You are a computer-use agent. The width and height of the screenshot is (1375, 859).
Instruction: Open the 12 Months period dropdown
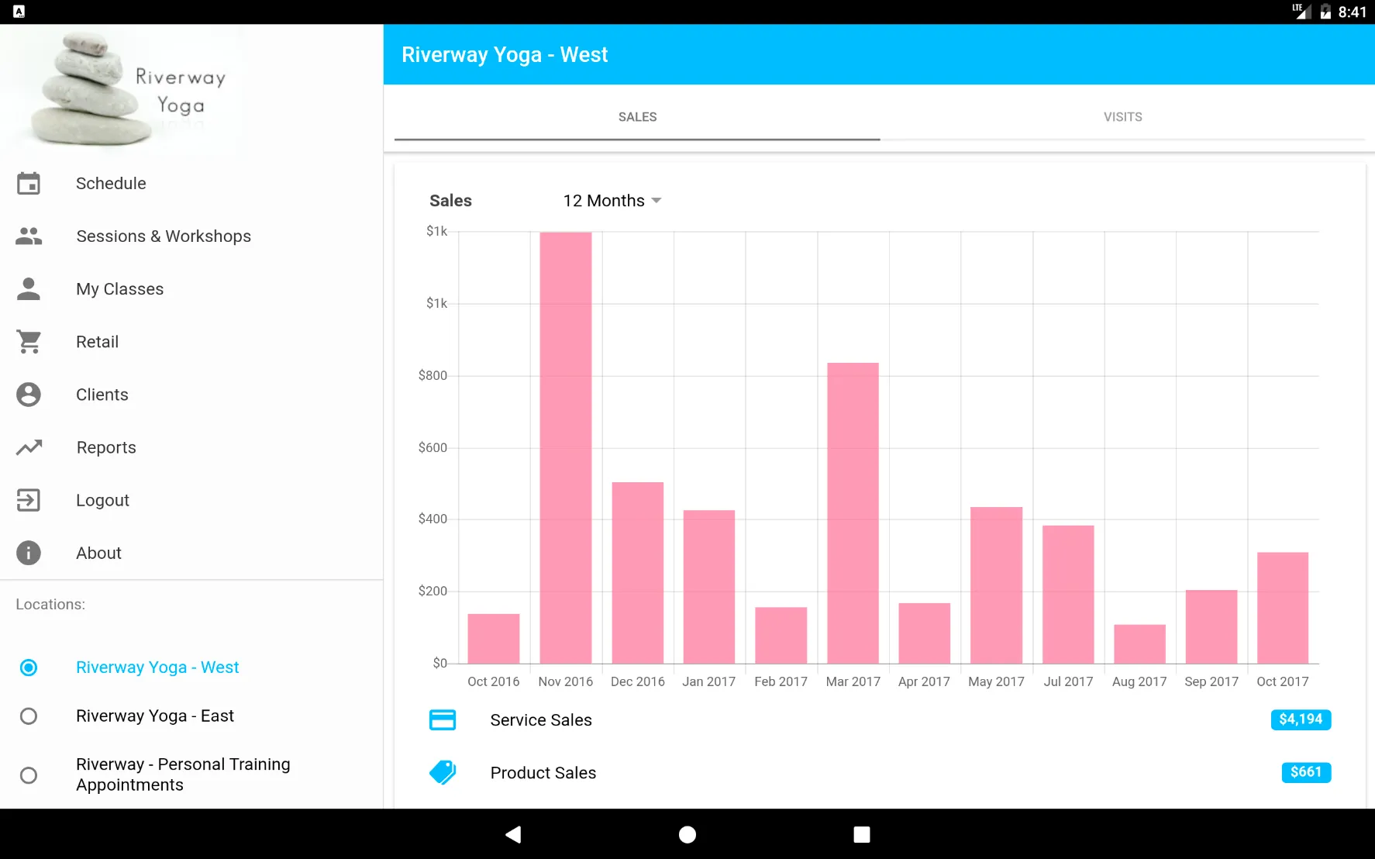click(612, 201)
